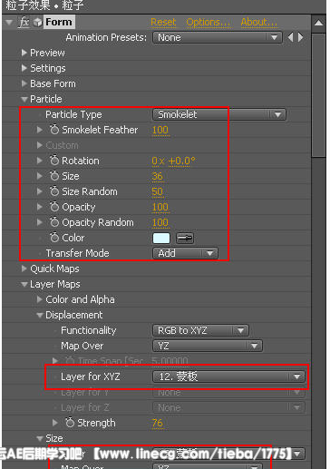Screen dimensions: 330x469
Task: Open Functionality RGB to XYZ dropdown
Action: 200,330
